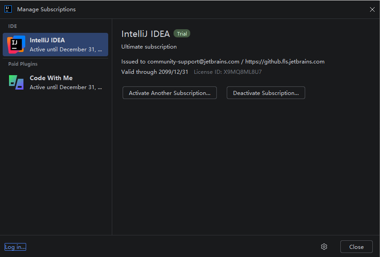This screenshot has width=380, height=257.
Task: Click the github.fls.jetbrains.com URL text
Action: (284, 62)
